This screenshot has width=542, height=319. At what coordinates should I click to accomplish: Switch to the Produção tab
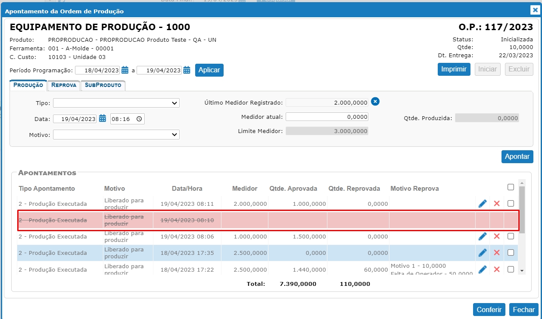28,85
